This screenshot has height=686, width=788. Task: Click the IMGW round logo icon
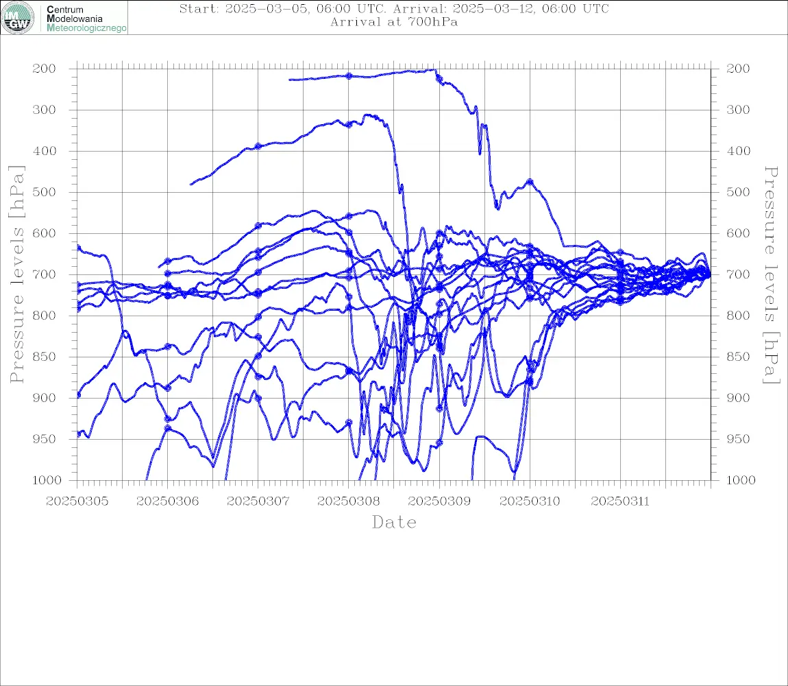click(x=18, y=18)
